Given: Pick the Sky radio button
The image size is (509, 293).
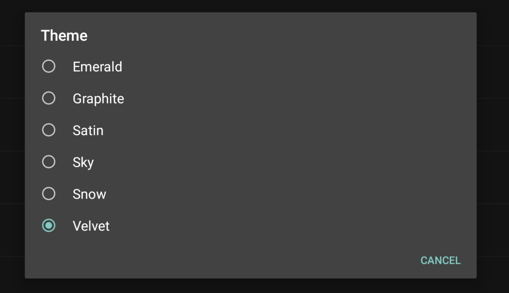Looking at the screenshot, I should (x=49, y=162).
